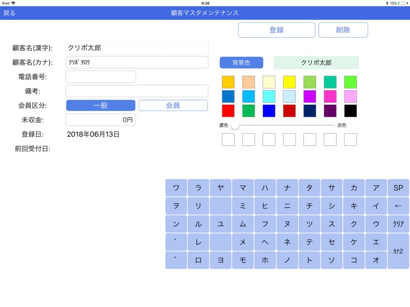Tap the ロ kana key
Screen dimensions: 410x307
198,260
